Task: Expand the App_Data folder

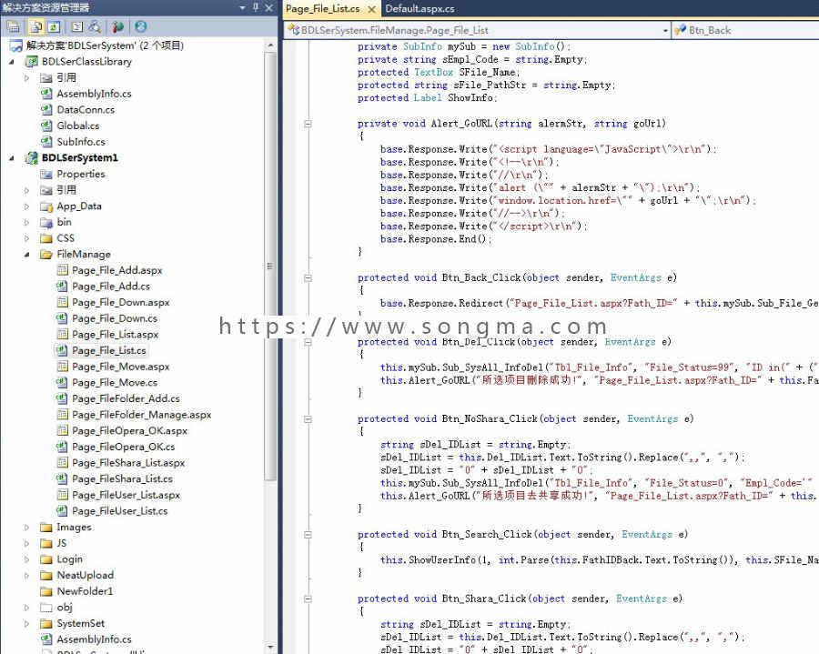Action: [x=26, y=206]
